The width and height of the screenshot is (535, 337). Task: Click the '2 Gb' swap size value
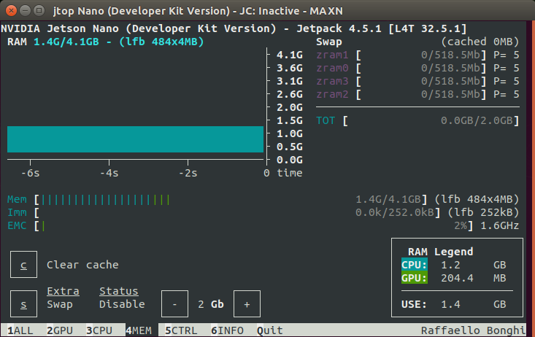pyautogui.click(x=211, y=304)
